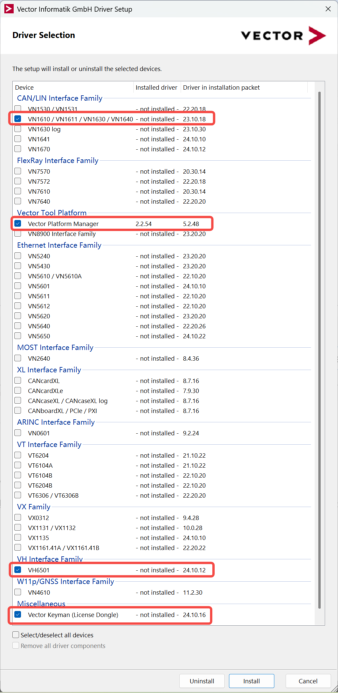Tick the CANcardXLe checkbox

pyautogui.click(x=18, y=390)
